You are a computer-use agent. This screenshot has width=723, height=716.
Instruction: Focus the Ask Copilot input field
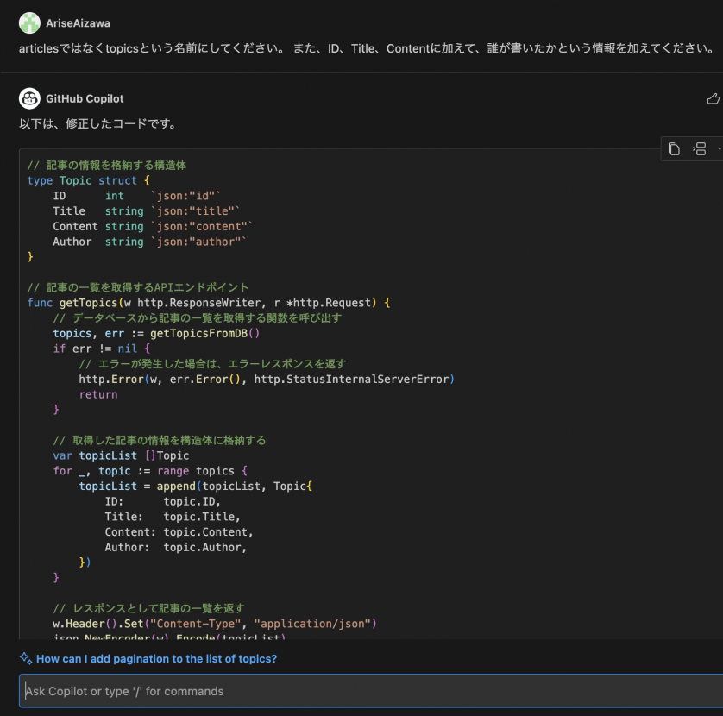361,691
